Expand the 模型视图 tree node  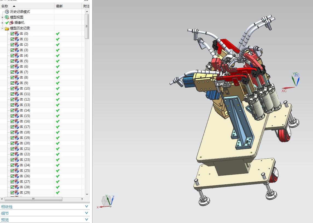[x=2, y=17]
